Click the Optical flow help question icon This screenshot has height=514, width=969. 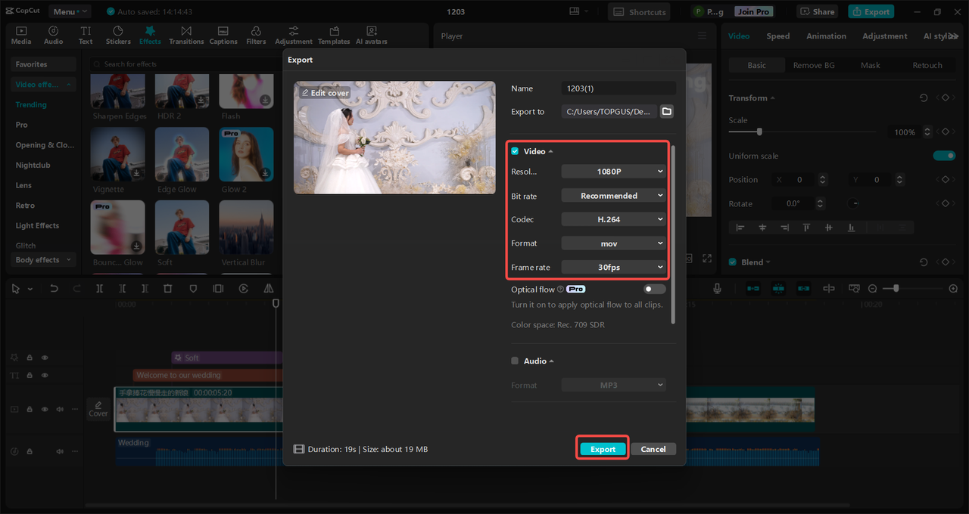pos(561,290)
